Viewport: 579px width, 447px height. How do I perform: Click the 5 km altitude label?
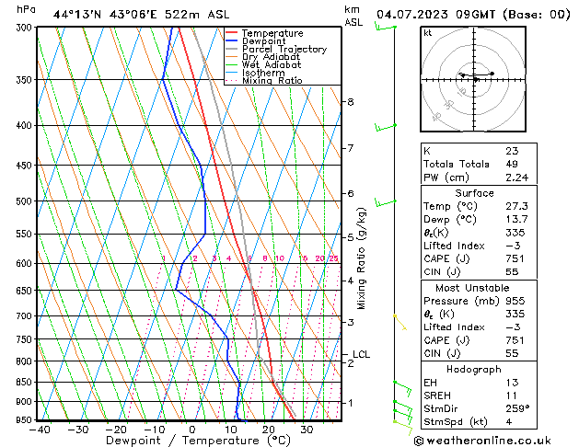click(351, 237)
